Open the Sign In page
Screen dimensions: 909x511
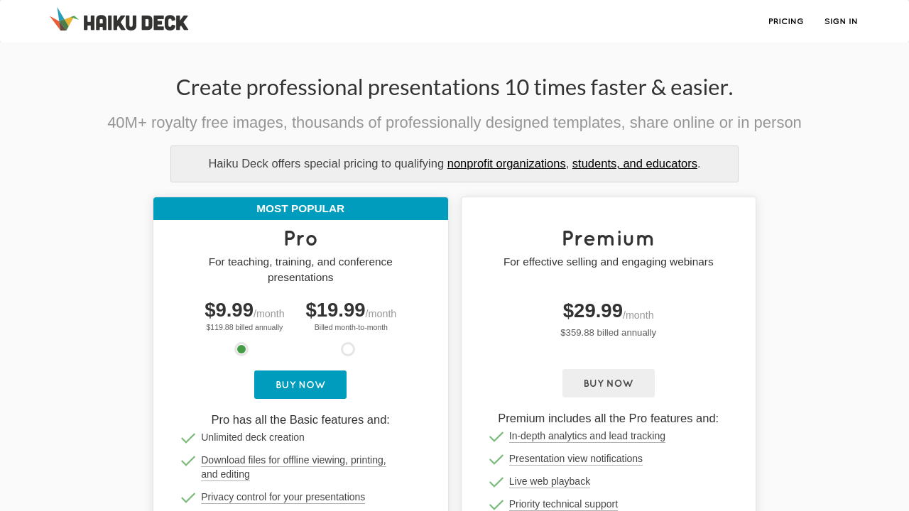pos(841,21)
